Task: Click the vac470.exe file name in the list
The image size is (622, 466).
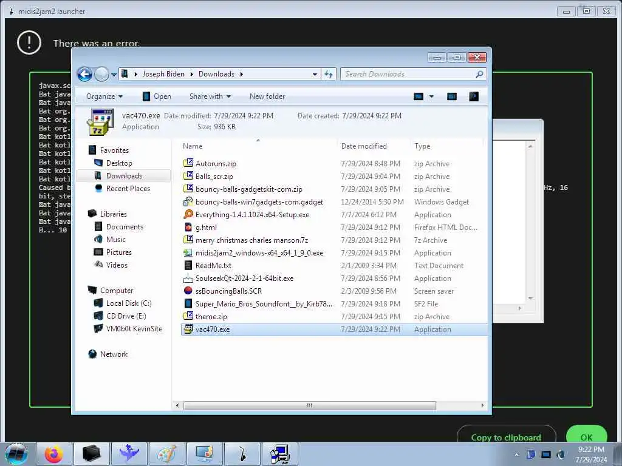Action: (x=212, y=329)
